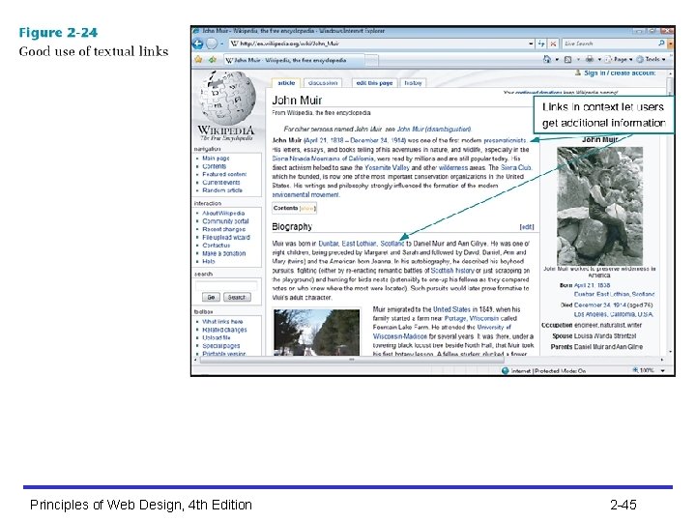
Task: Click the tree-lined road thumbnail image
Action: point(316,332)
